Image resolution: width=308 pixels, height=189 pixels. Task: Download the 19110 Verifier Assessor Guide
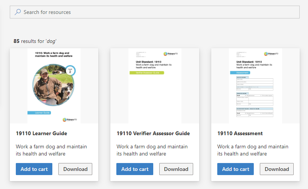[x=176, y=169]
